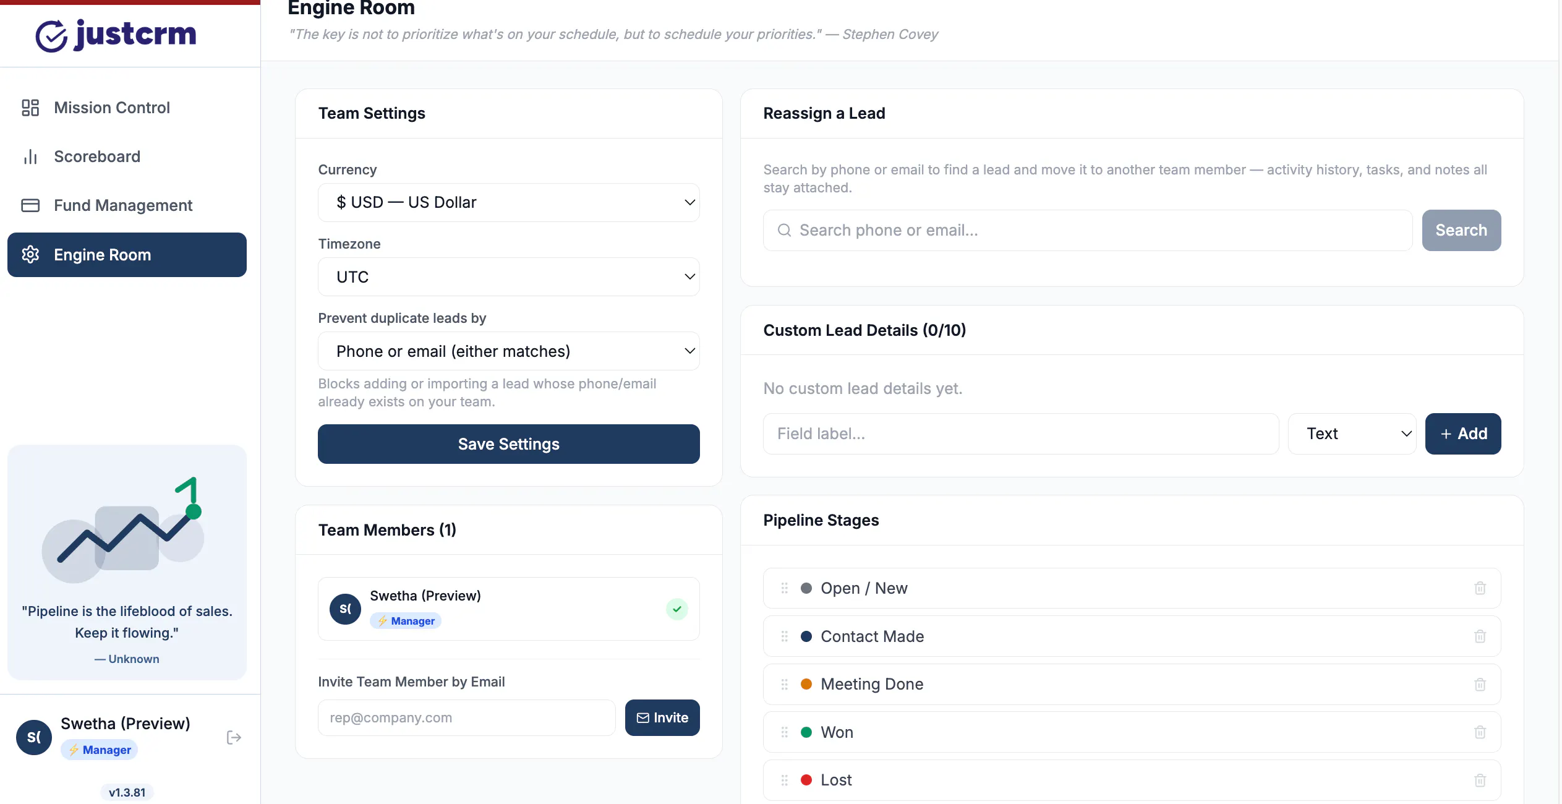The height and width of the screenshot is (804, 1562).
Task: Click the Open / New stage name
Action: click(x=864, y=588)
